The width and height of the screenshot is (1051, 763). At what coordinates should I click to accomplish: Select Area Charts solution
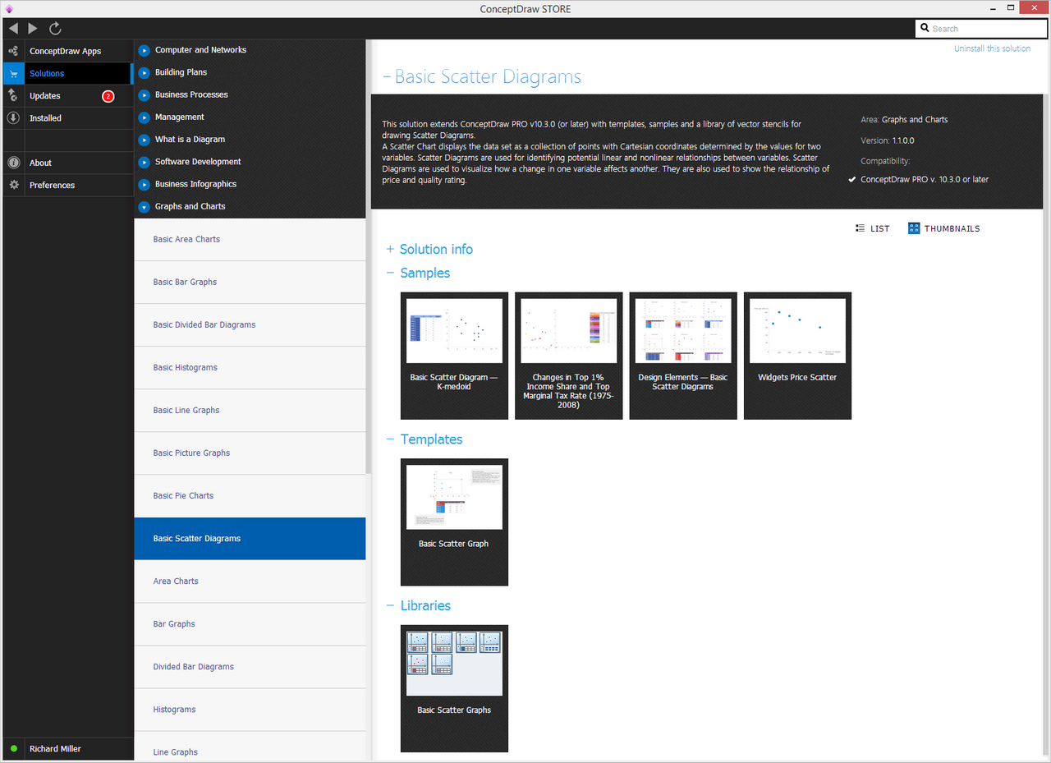point(250,581)
